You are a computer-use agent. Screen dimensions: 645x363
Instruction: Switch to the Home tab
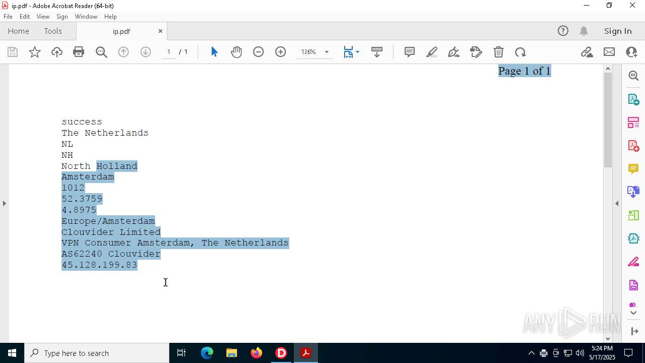pos(19,31)
